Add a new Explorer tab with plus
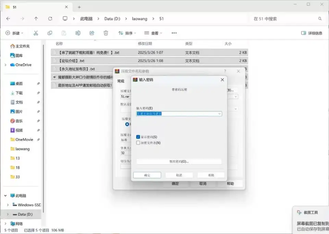Viewport: 329px width, 234px height. pyautogui.click(x=79, y=7)
